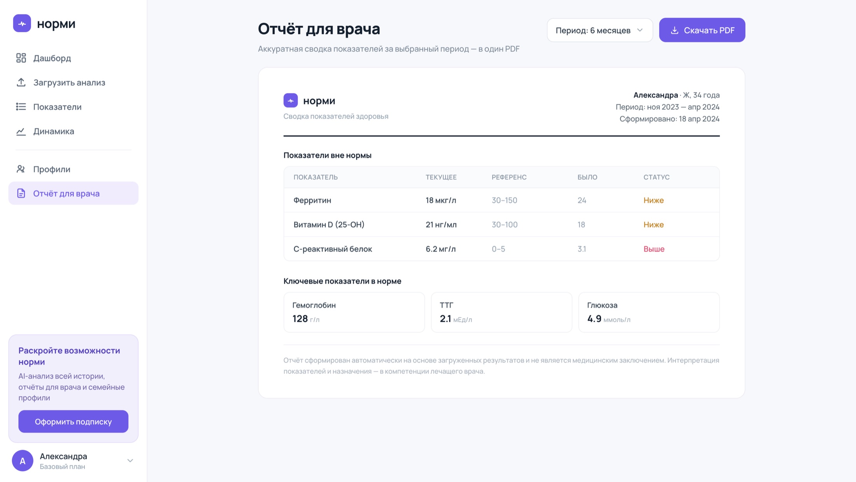Select Отчёт для врача in sidebar

tap(73, 193)
